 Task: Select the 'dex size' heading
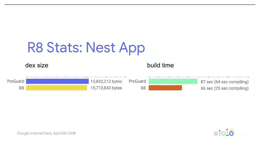[x=37, y=65]
